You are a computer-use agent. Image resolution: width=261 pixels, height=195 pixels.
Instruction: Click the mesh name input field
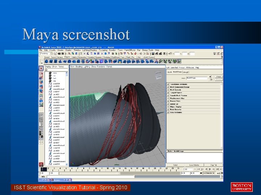197,78
